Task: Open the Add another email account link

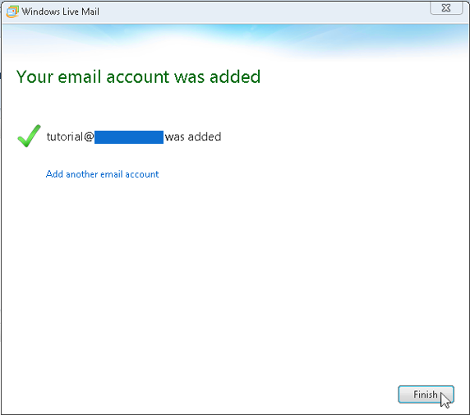Action: click(102, 174)
